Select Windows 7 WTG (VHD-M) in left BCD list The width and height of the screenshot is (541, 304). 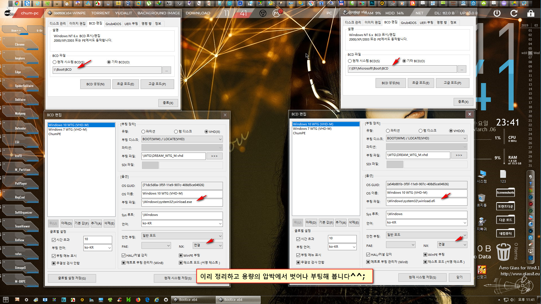[68, 129]
